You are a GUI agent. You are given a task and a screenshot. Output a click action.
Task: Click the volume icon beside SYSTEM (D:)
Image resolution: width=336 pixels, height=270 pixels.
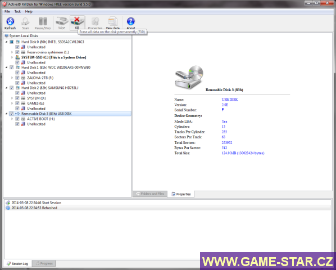24,98
